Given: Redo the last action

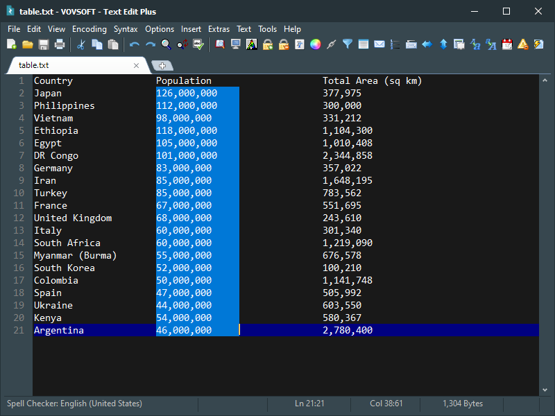Looking at the screenshot, I should pyautogui.click(x=151, y=44).
